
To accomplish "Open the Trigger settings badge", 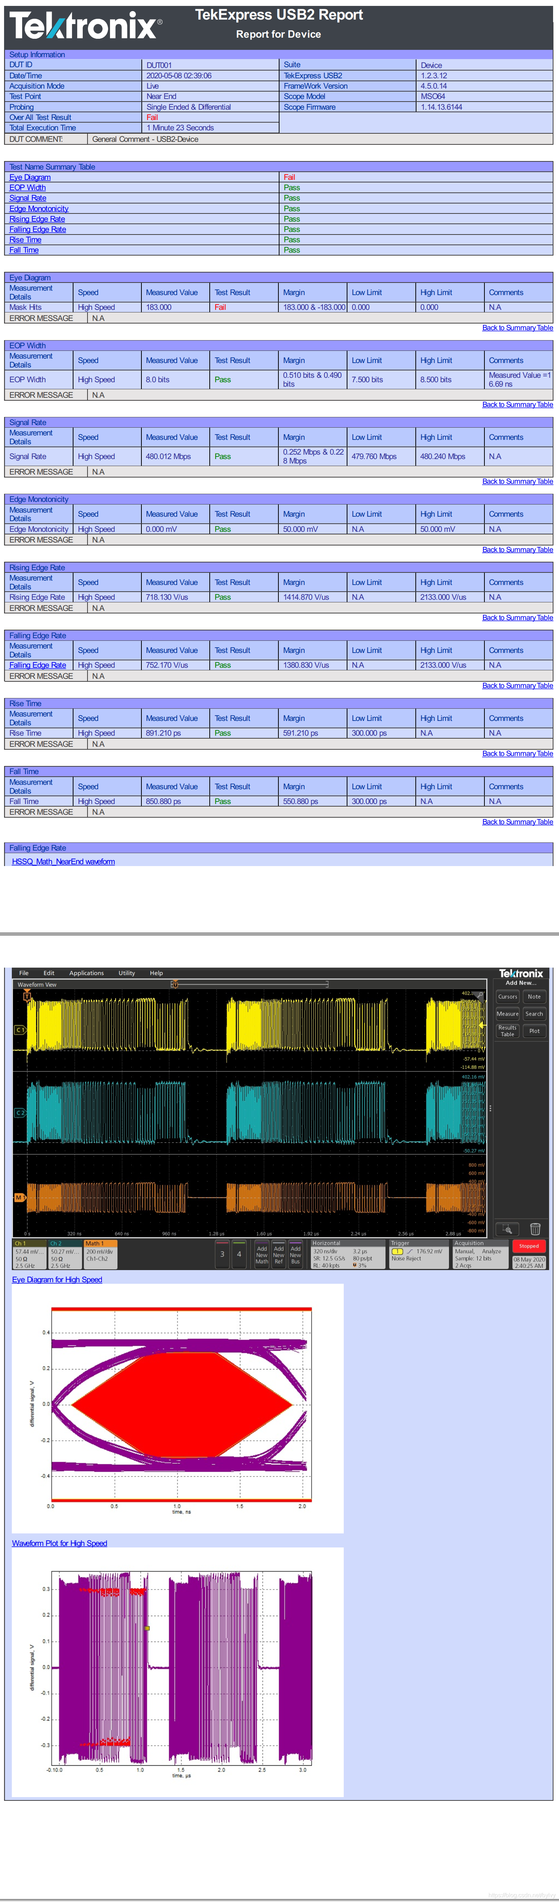I will (x=419, y=1255).
